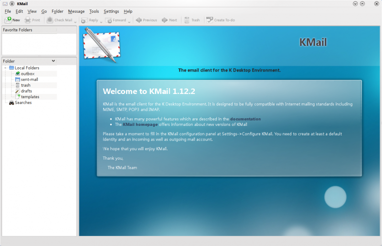This screenshot has width=382, height=246.
Task: Click the keep-above pin icon in titlebar
Action: [x=12, y=4]
